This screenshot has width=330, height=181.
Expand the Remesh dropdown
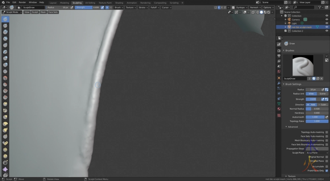tap(255, 7)
